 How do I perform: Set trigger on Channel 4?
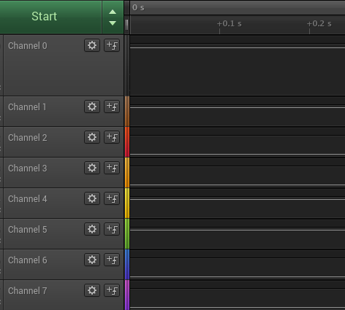pos(112,198)
